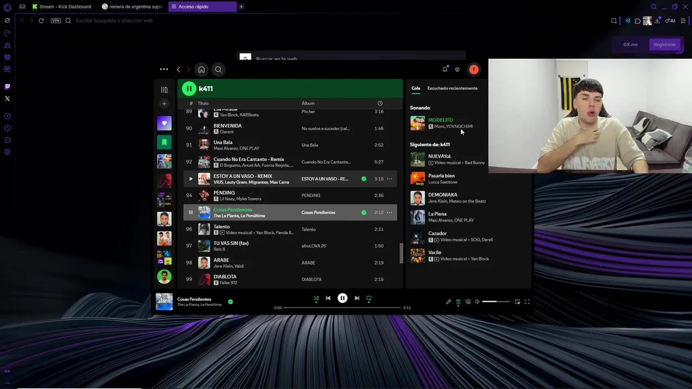692x389 pixels.
Task: Skip to previous track
Action: pos(328,298)
